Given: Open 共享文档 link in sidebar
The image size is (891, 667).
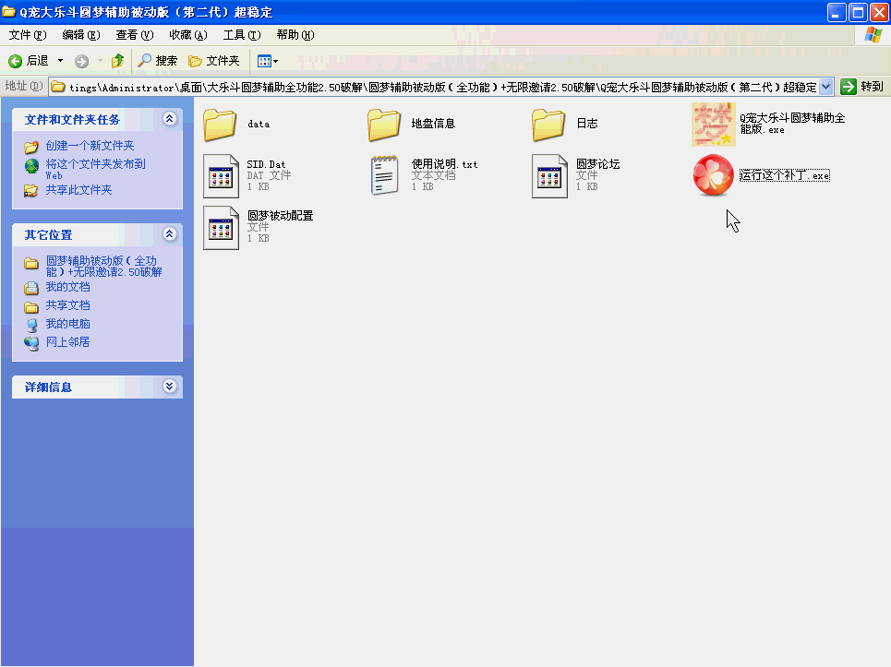Looking at the screenshot, I should tap(67, 305).
